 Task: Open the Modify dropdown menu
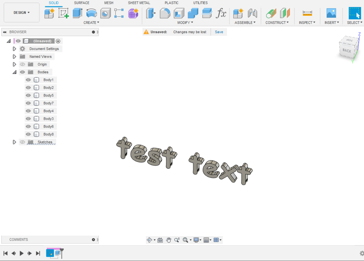185,23
